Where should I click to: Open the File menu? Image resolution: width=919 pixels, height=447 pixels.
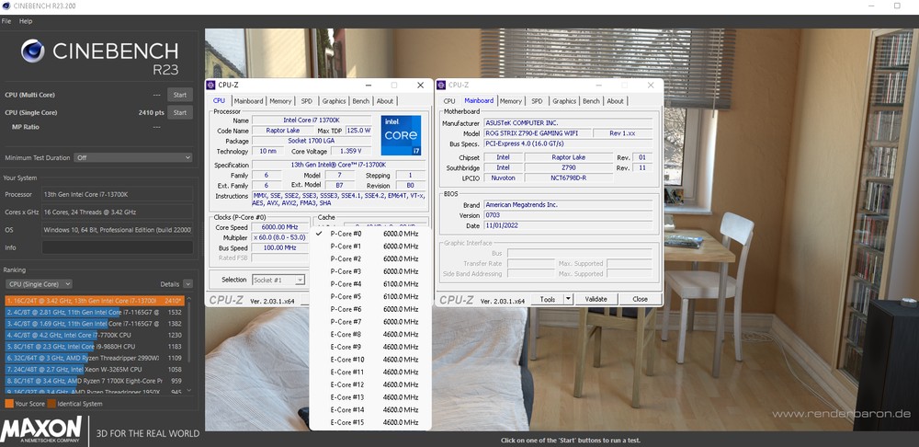[x=6, y=21]
